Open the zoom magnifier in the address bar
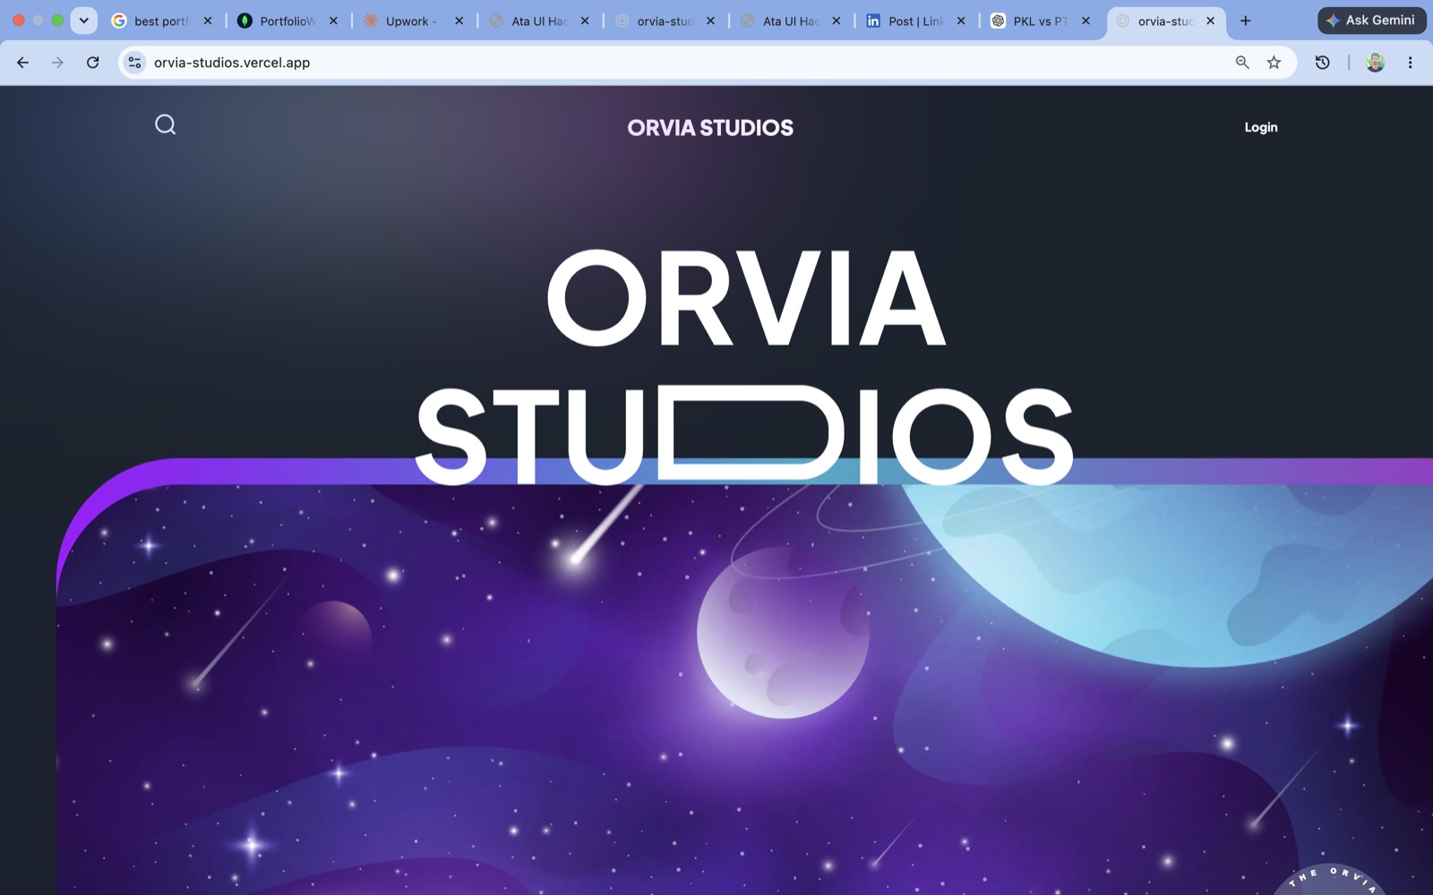Screen dimensions: 1433x895 point(1242,63)
